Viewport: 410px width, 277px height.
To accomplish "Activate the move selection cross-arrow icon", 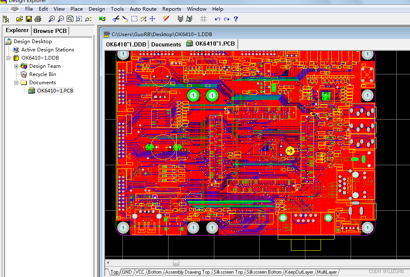I will [x=152, y=19].
